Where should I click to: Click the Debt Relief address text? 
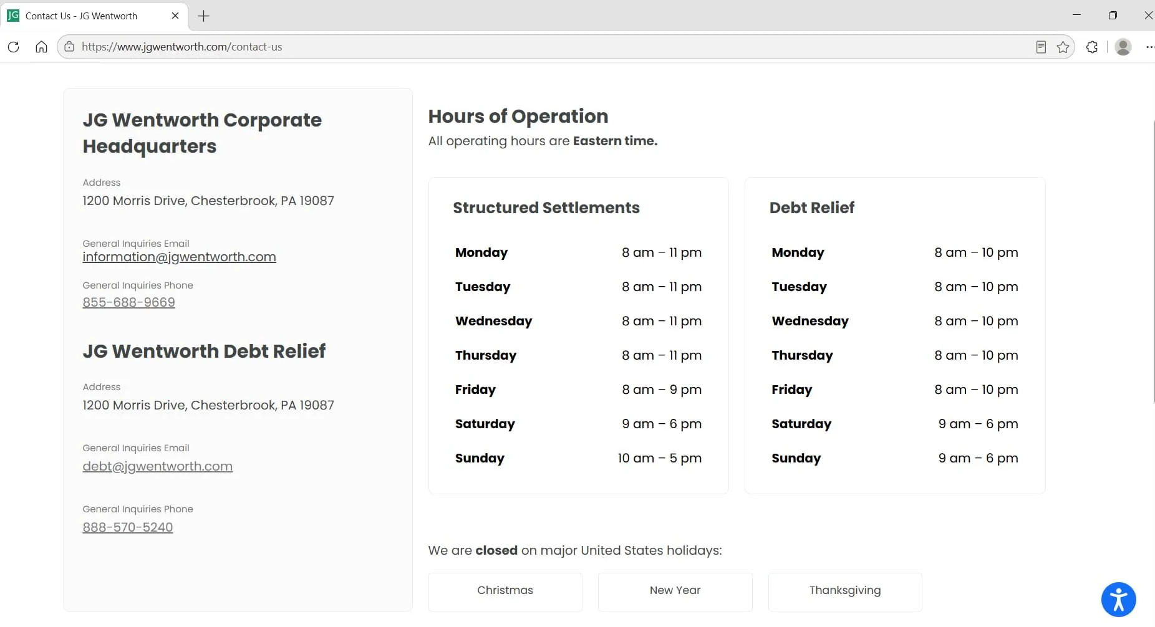coord(208,405)
